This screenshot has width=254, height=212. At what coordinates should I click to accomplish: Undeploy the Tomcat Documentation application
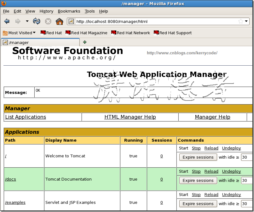(x=231, y=171)
